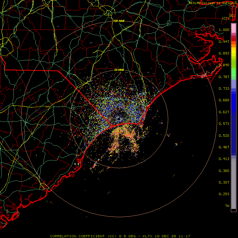Select the 1.000 scale value
The height and width of the screenshot is (238, 238).
pos(224,30)
